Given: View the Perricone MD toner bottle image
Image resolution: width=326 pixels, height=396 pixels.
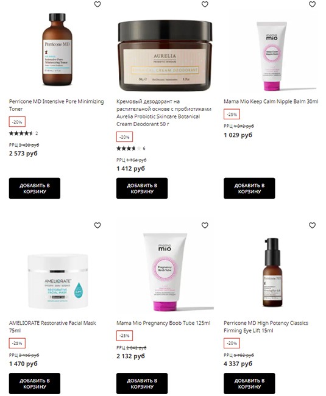Looking at the screenshot, I should tap(57, 49).
